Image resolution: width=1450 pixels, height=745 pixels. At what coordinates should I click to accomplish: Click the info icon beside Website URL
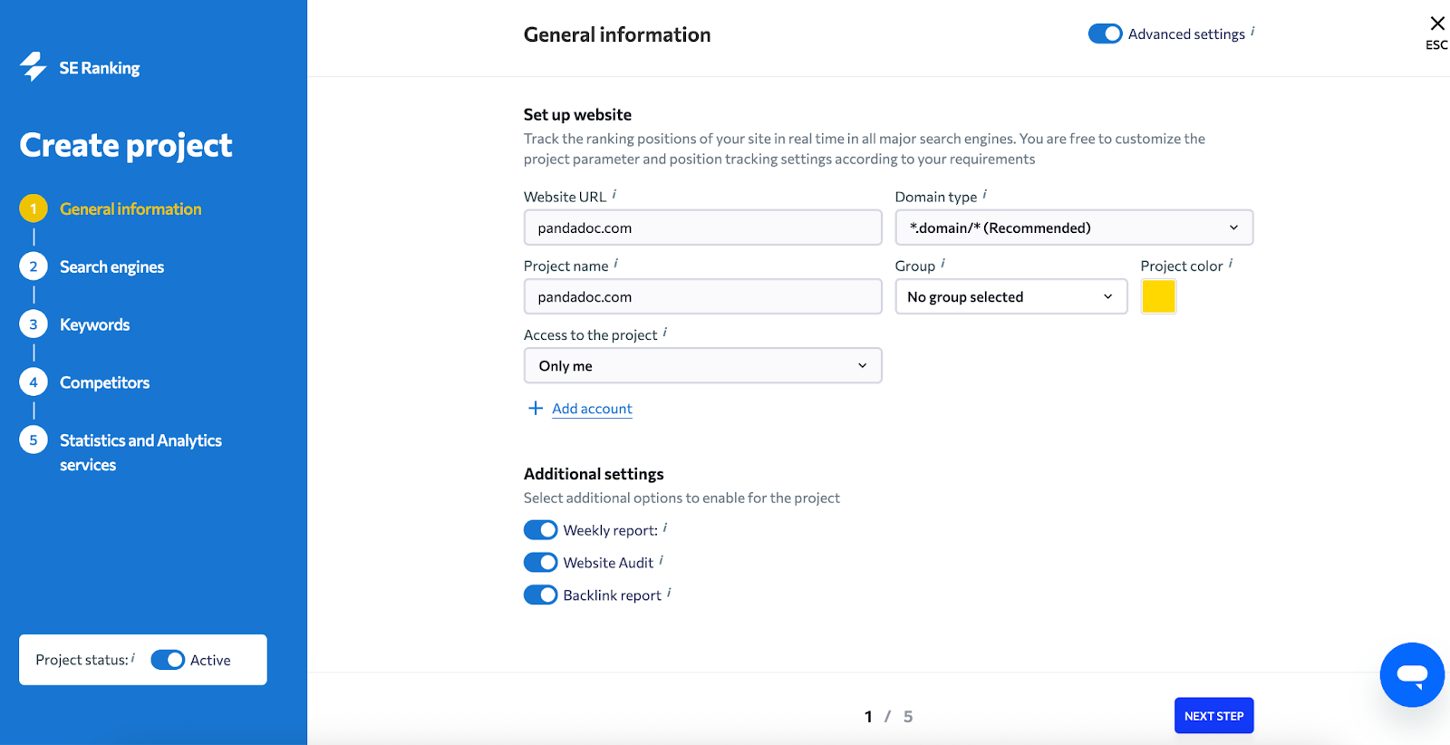(614, 194)
